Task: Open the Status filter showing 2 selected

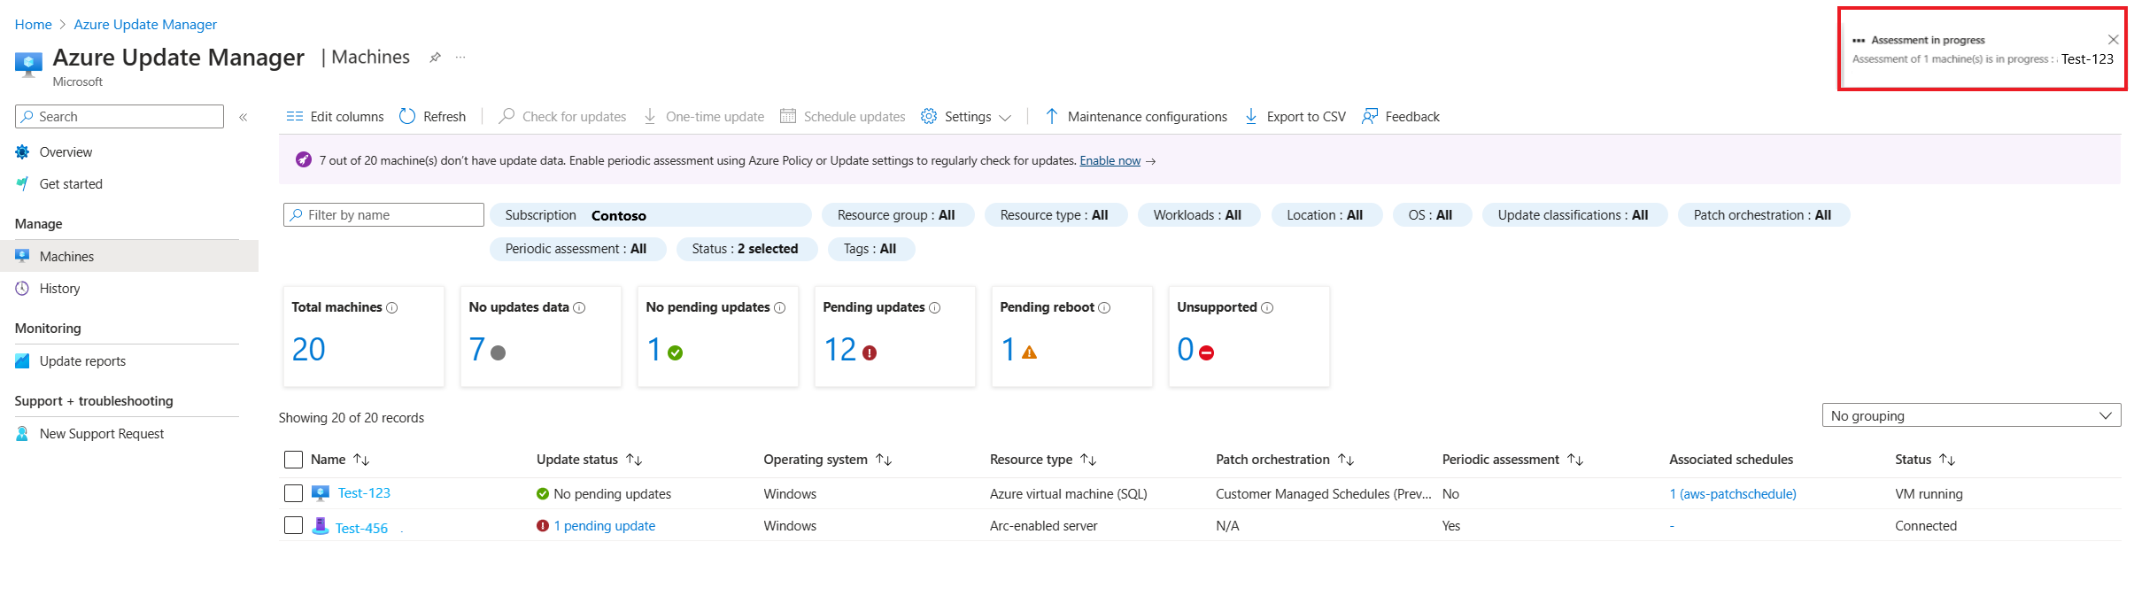Action: (x=745, y=249)
